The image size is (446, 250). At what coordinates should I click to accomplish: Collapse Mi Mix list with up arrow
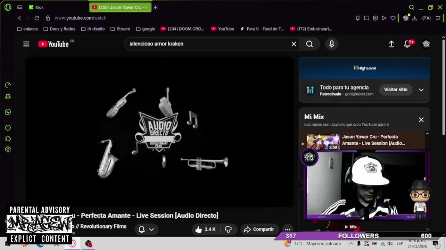coord(427,134)
